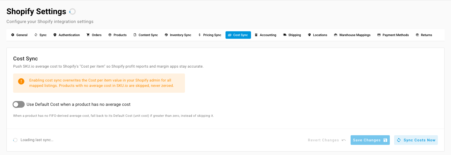Start Sync Costs Now
451x155 pixels.
click(x=416, y=140)
